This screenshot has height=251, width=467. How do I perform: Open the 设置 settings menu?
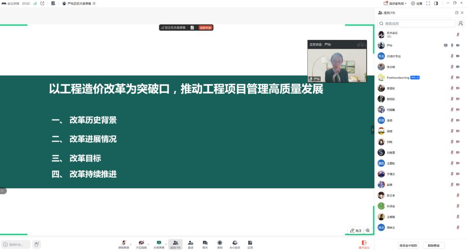tap(416, 3)
